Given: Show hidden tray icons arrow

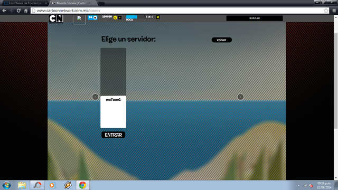Looking at the screenshot, I should 299,185.
